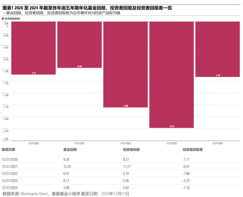This screenshot has height=197, width=243.
Task: Click y-axis tick -1.75
Action: (x=6, y=107)
